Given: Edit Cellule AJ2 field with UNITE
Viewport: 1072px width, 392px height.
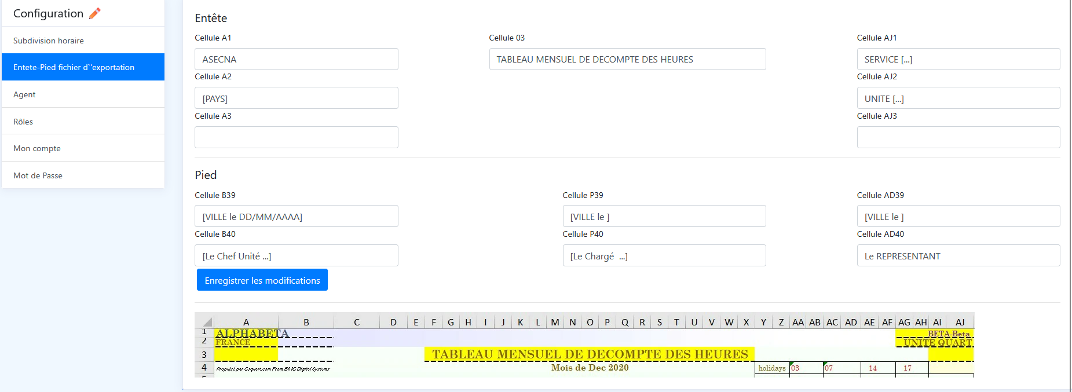Looking at the screenshot, I should click(x=958, y=98).
